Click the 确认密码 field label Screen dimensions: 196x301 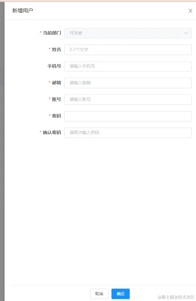(x=52, y=133)
